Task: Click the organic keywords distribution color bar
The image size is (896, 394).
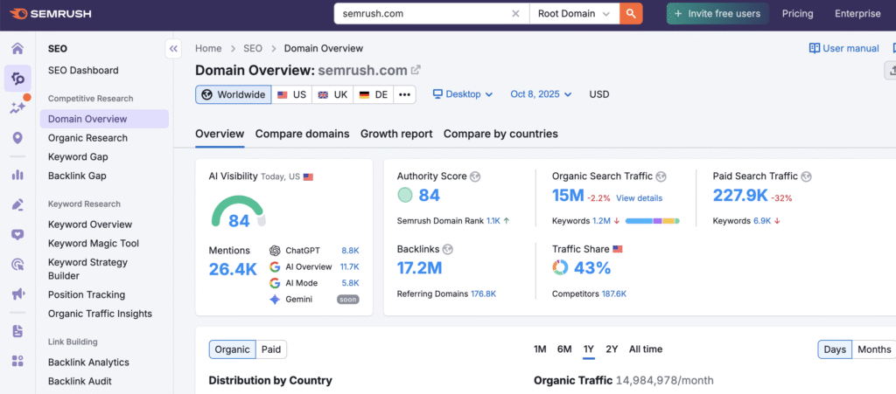Action: pos(652,221)
